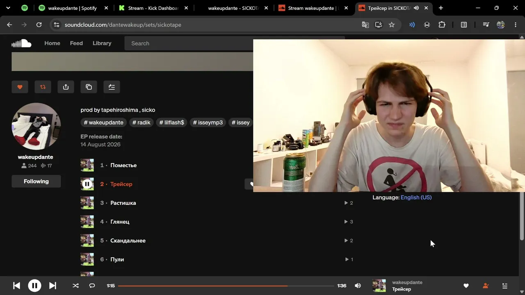The height and width of the screenshot is (295, 525).
Task: Open the wakeupdante profile link under the avatar
Action: [35, 157]
